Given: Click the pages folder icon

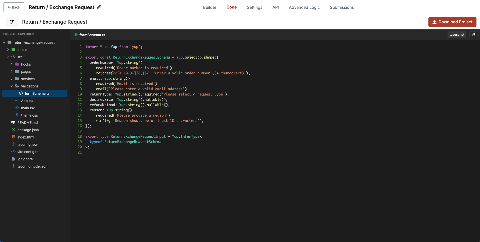Looking at the screenshot, I should pos(17,71).
